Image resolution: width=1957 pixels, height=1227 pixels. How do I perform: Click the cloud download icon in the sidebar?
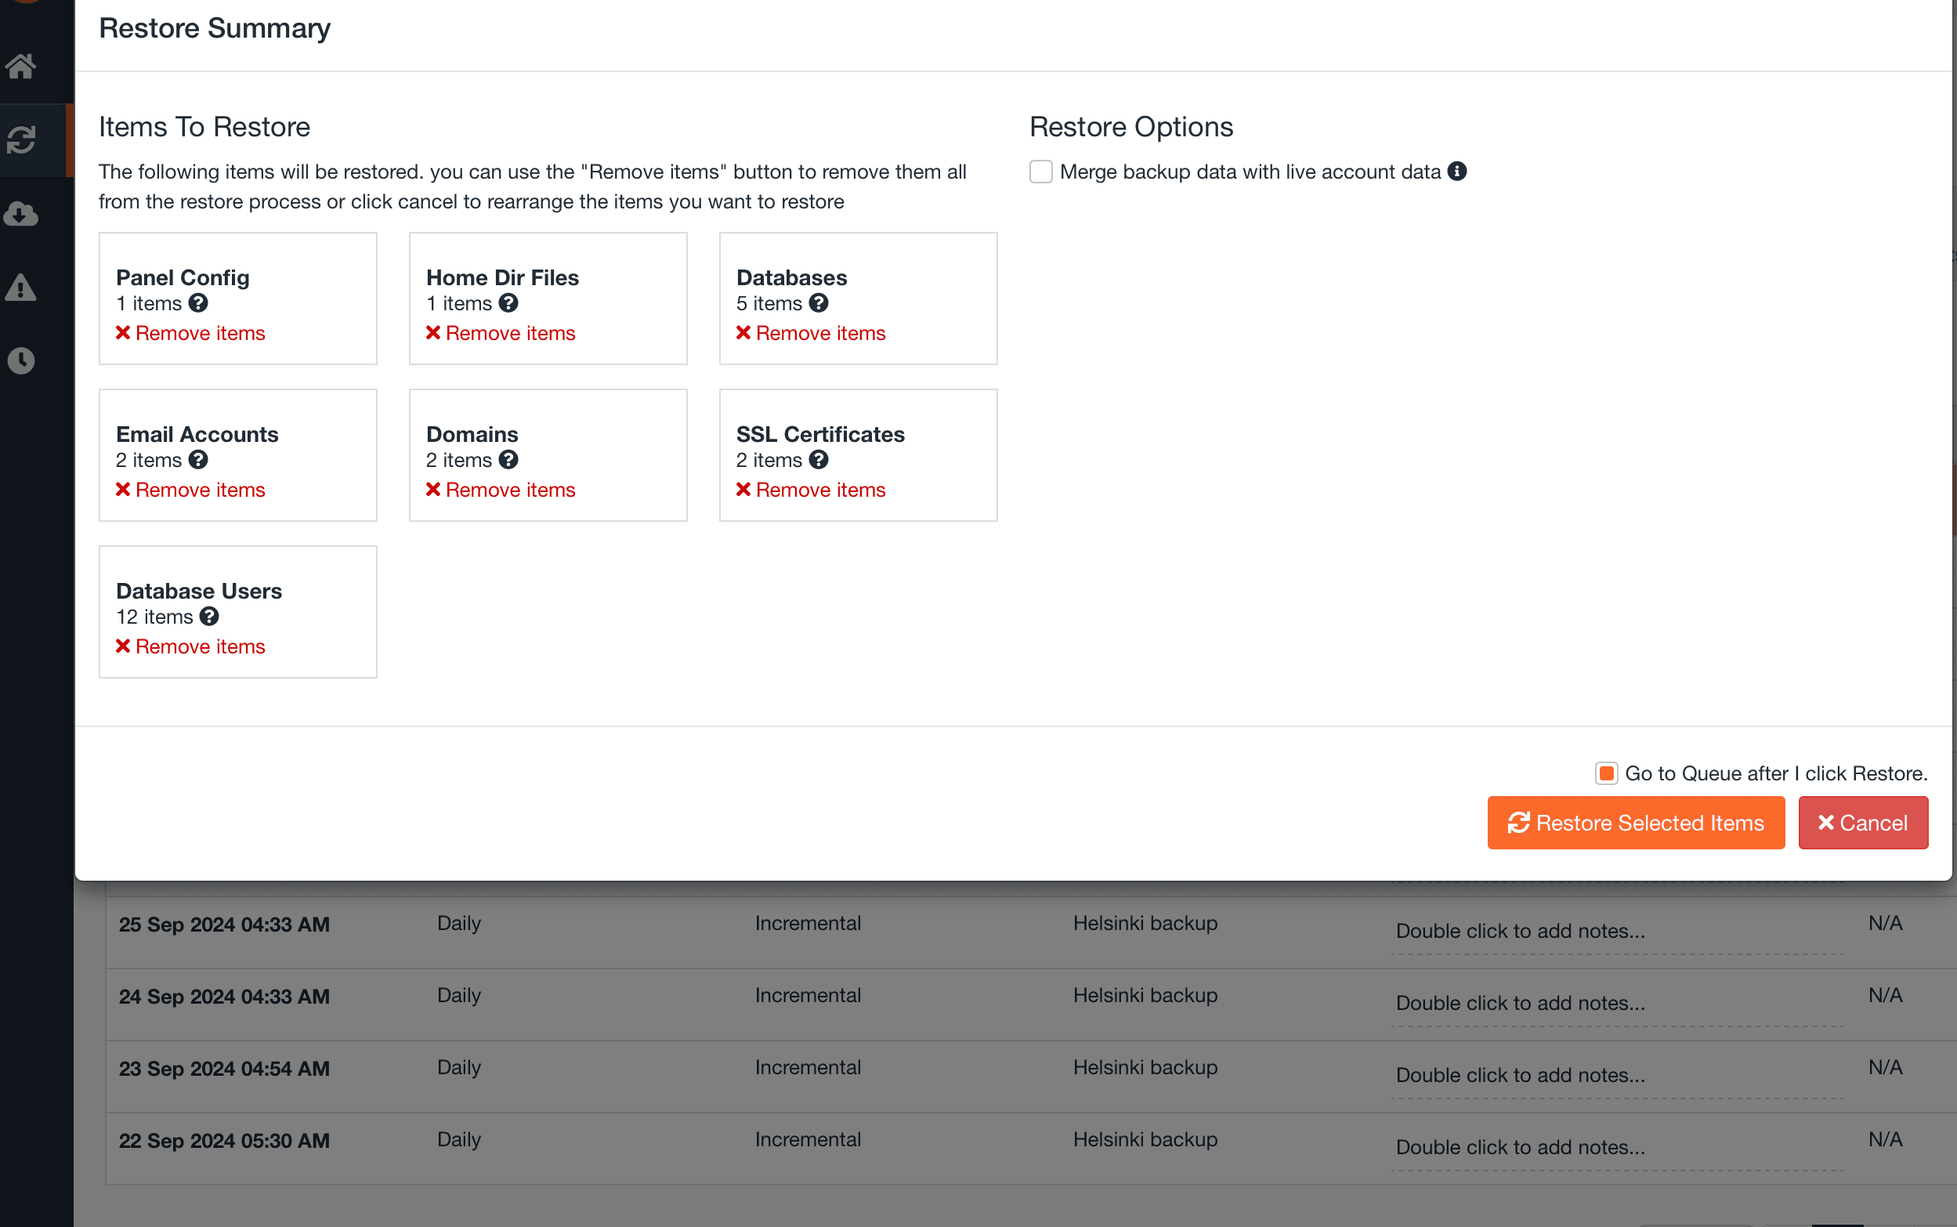tap(21, 213)
